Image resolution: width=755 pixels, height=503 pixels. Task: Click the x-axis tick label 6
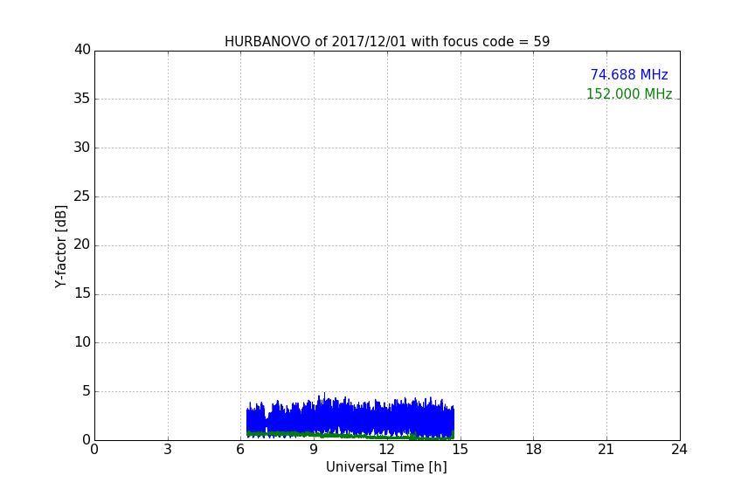[x=240, y=450]
